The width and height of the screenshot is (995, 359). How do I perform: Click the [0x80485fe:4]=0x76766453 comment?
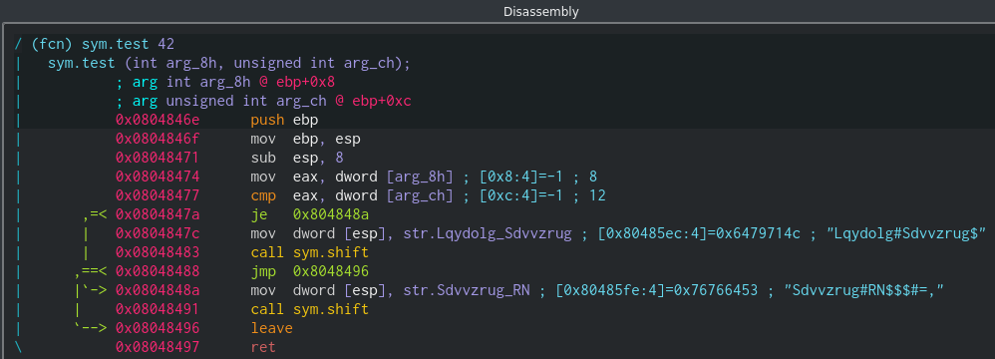(x=657, y=290)
